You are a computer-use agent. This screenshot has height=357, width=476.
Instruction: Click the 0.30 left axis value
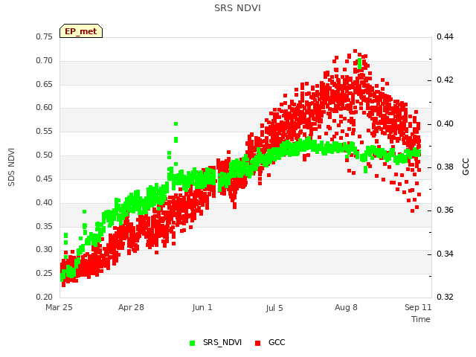pyautogui.click(x=45, y=250)
